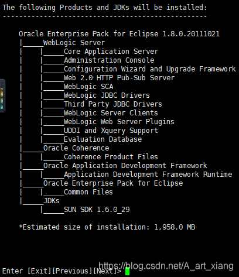Select 'Core Application Server' line
The height and width of the screenshot is (277, 239).
pos(111,52)
